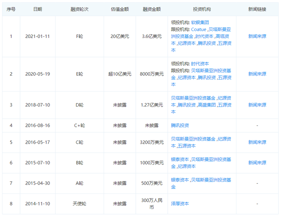This screenshot has height=217, width=281.
Task: Open 新闻来源 link for 2016-05-17 row
Action: click(x=257, y=142)
